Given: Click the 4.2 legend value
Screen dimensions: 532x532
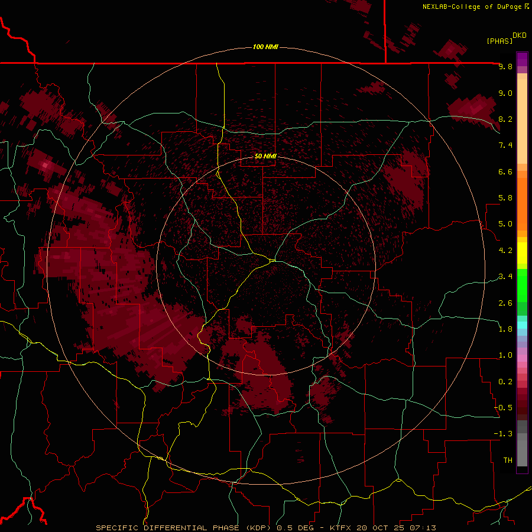Looking at the screenshot, I should coord(505,251).
